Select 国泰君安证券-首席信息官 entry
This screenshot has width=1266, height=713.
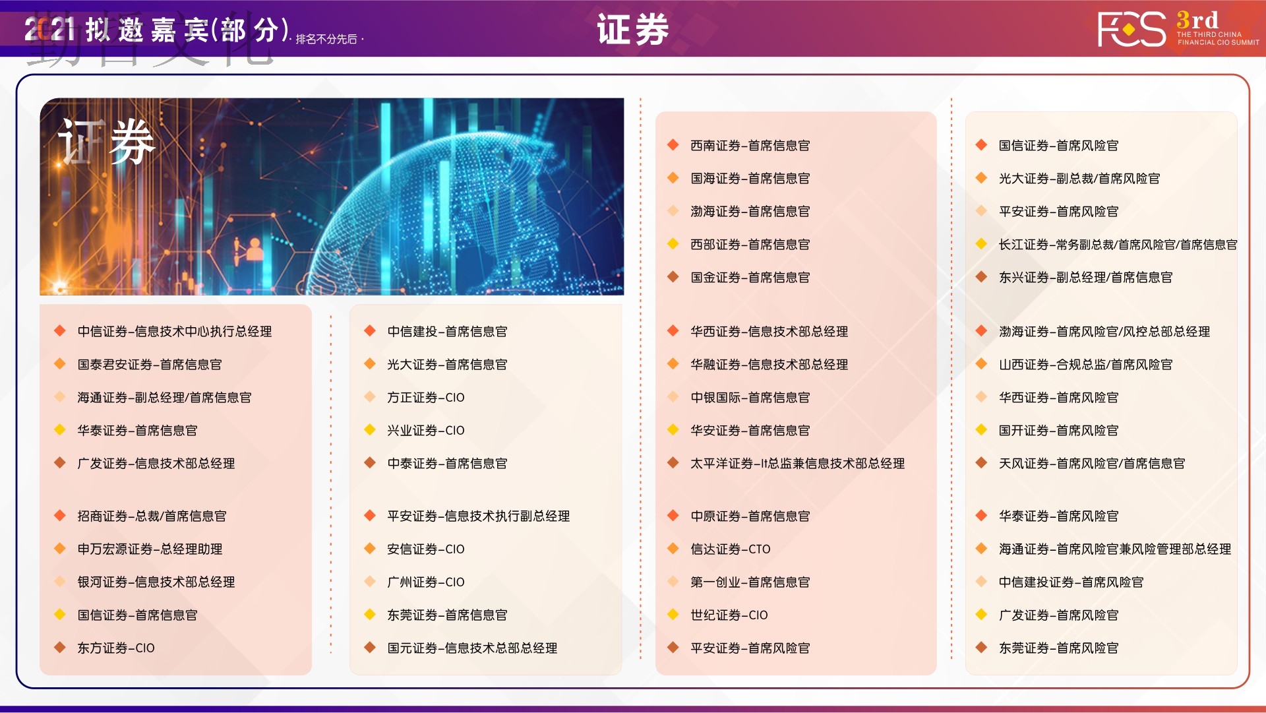150,365
